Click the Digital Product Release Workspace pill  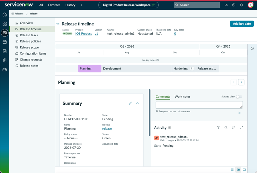pyautogui.click(x=128, y=5)
